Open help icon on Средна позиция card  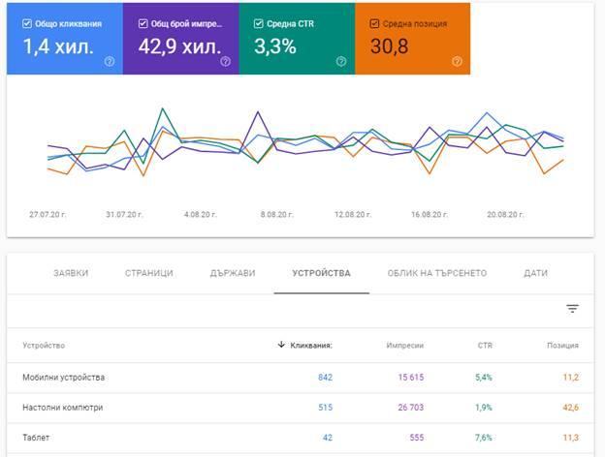[457, 61]
